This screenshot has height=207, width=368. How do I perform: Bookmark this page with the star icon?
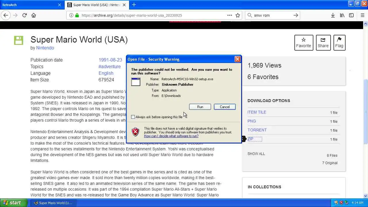coord(238,15)
